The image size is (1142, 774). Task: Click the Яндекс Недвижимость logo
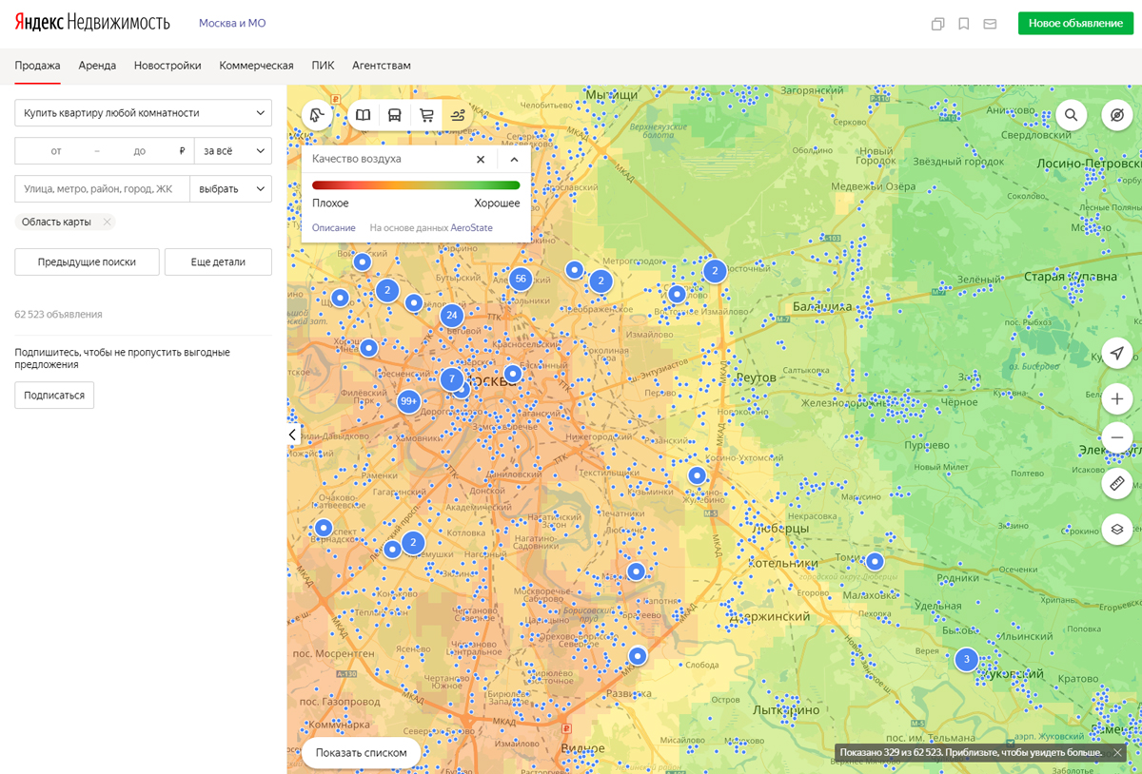[91, 23]
